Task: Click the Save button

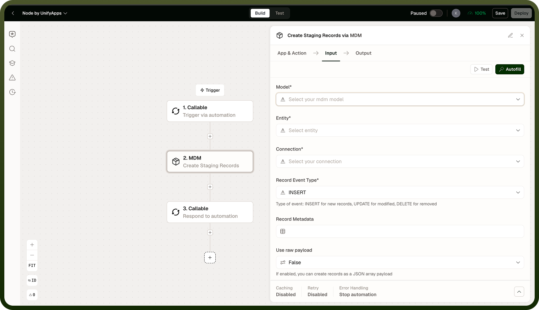Action: 500,13
